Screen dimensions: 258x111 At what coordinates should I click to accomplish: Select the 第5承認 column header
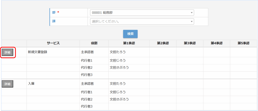[243, 43]
